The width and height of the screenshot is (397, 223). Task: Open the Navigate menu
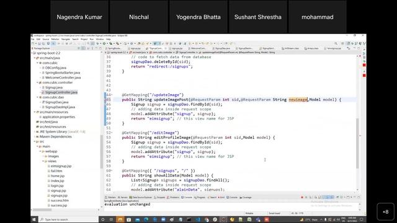(x=66, y=40)
